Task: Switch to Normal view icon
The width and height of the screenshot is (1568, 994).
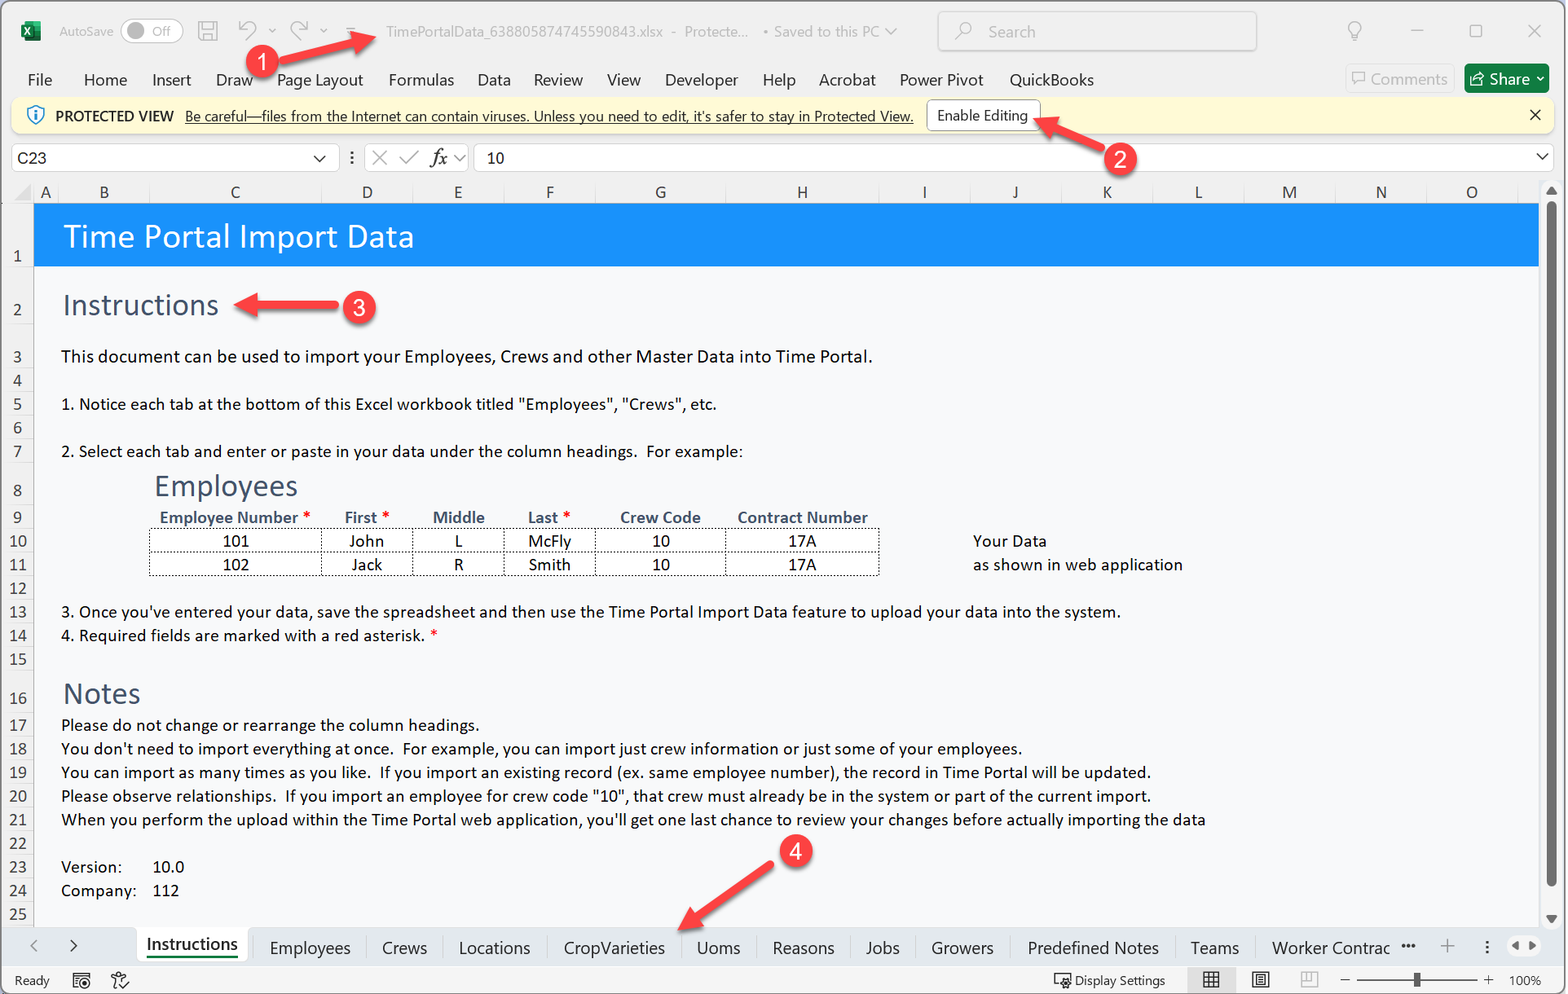Action: click(x=1211, y=980)
